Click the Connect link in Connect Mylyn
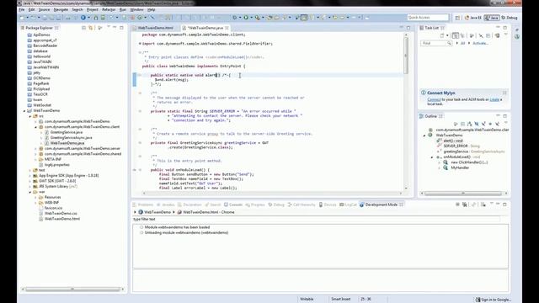This screenshot has width=539, height=303. pyautogui.click(x=434, y=99)
